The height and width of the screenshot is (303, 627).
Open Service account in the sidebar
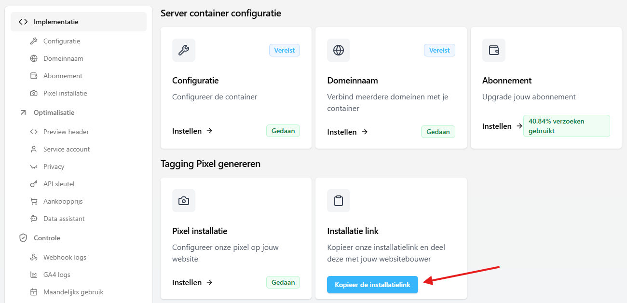coord(67,149)
